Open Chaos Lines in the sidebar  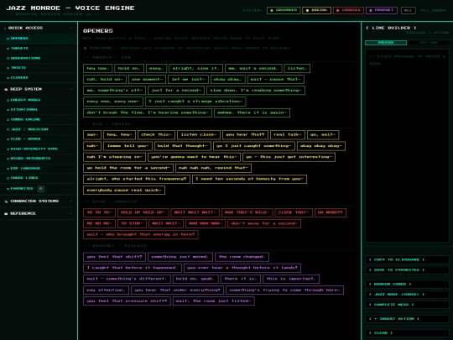point(39,178)
